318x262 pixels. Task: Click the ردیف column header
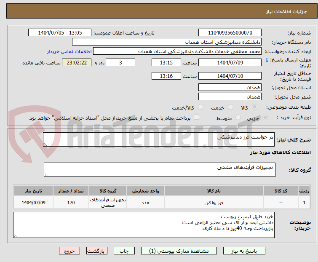[304, 191]
